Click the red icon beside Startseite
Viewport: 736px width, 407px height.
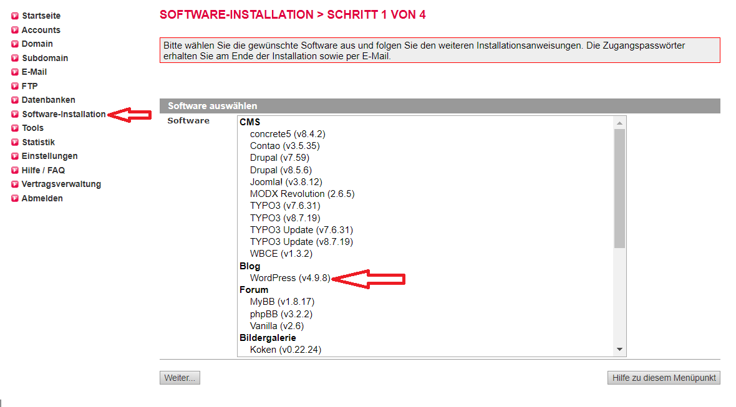15,16
